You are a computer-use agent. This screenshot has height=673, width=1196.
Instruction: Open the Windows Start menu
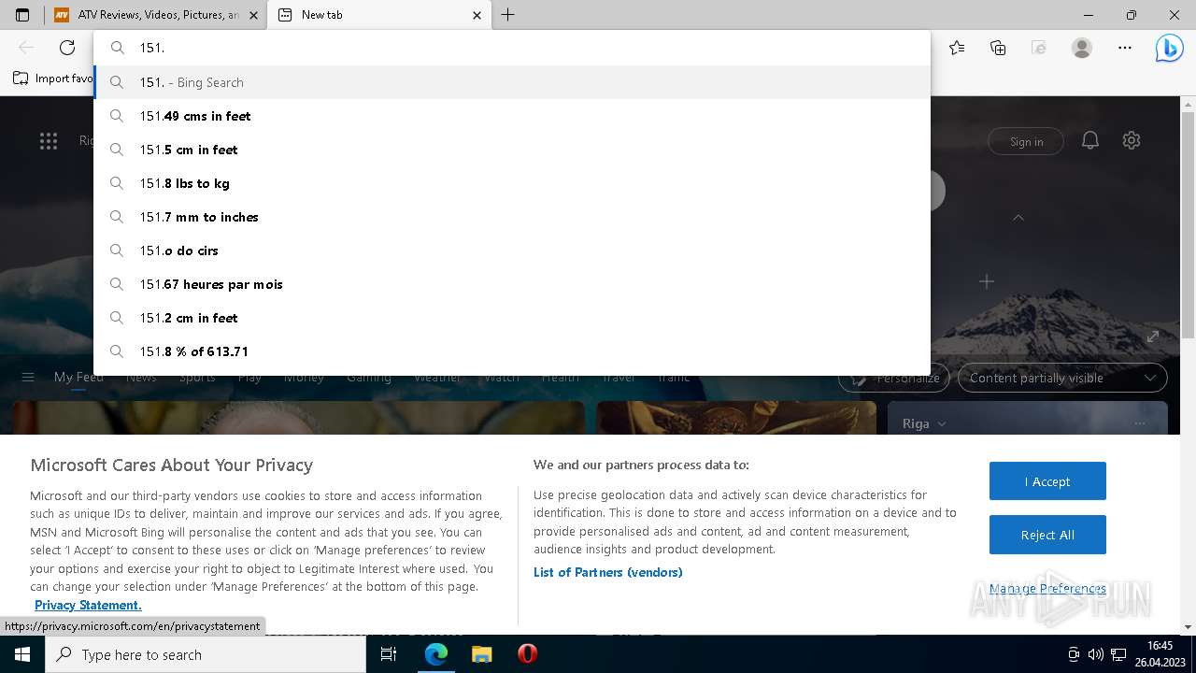(22, 654)
